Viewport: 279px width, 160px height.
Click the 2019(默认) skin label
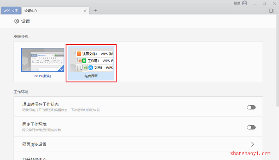click(43, 76)
